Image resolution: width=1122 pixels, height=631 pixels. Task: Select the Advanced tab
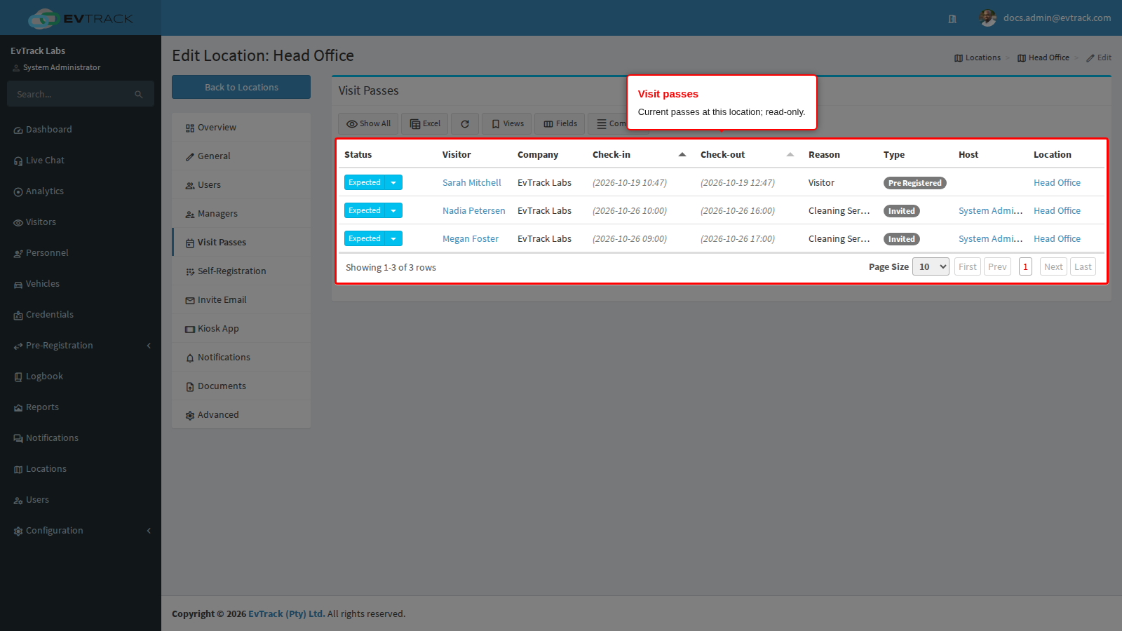(241, 415)
